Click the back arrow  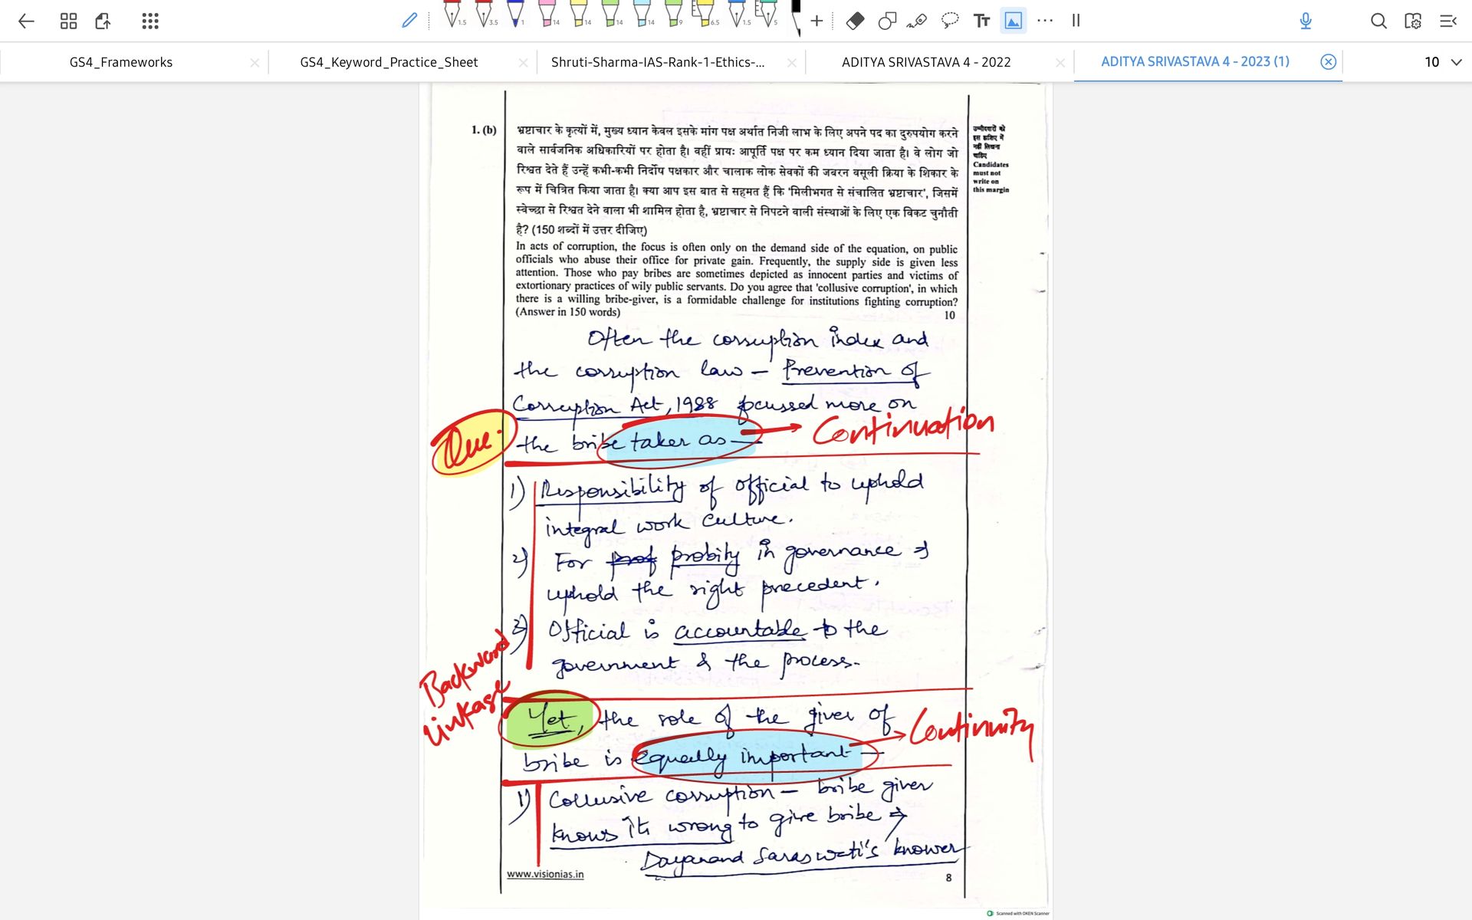27,21
